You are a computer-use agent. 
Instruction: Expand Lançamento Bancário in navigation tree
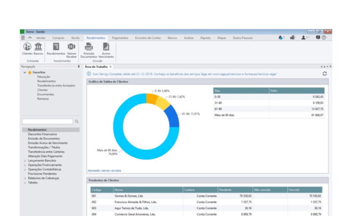[25, 161]
